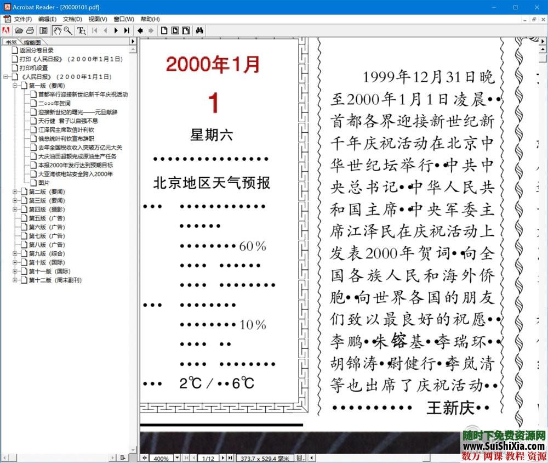The image size is (548, 463).
Task: Click the Print icon
Action: (30, 31)
